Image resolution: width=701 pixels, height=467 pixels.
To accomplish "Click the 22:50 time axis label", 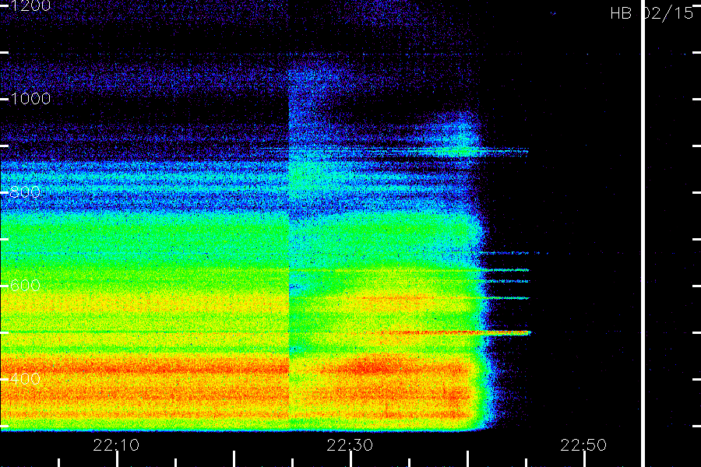I will tap(583, 445).
